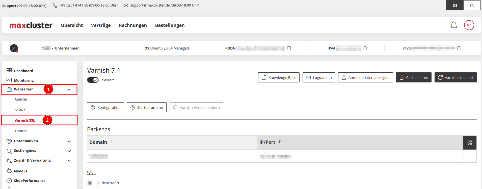Open the Node.js sidebar entry

click(x=20, y=171)
